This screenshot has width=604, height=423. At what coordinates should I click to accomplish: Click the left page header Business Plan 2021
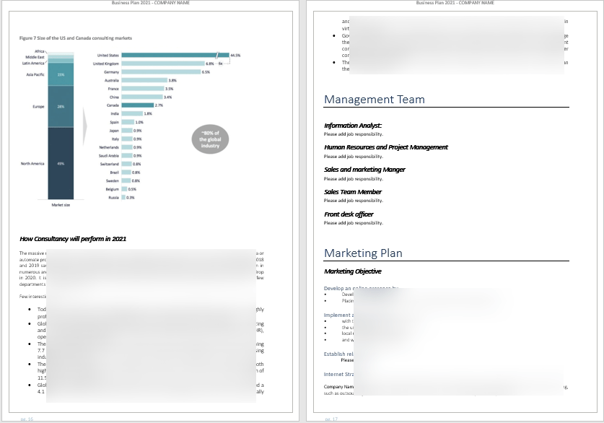point(152,3)
